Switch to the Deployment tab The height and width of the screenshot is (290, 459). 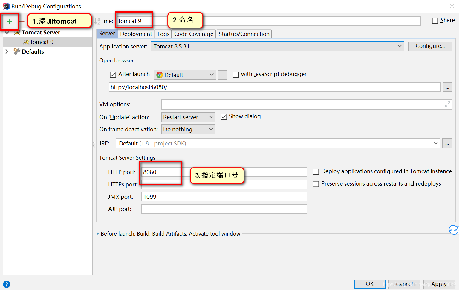(136, 34)
